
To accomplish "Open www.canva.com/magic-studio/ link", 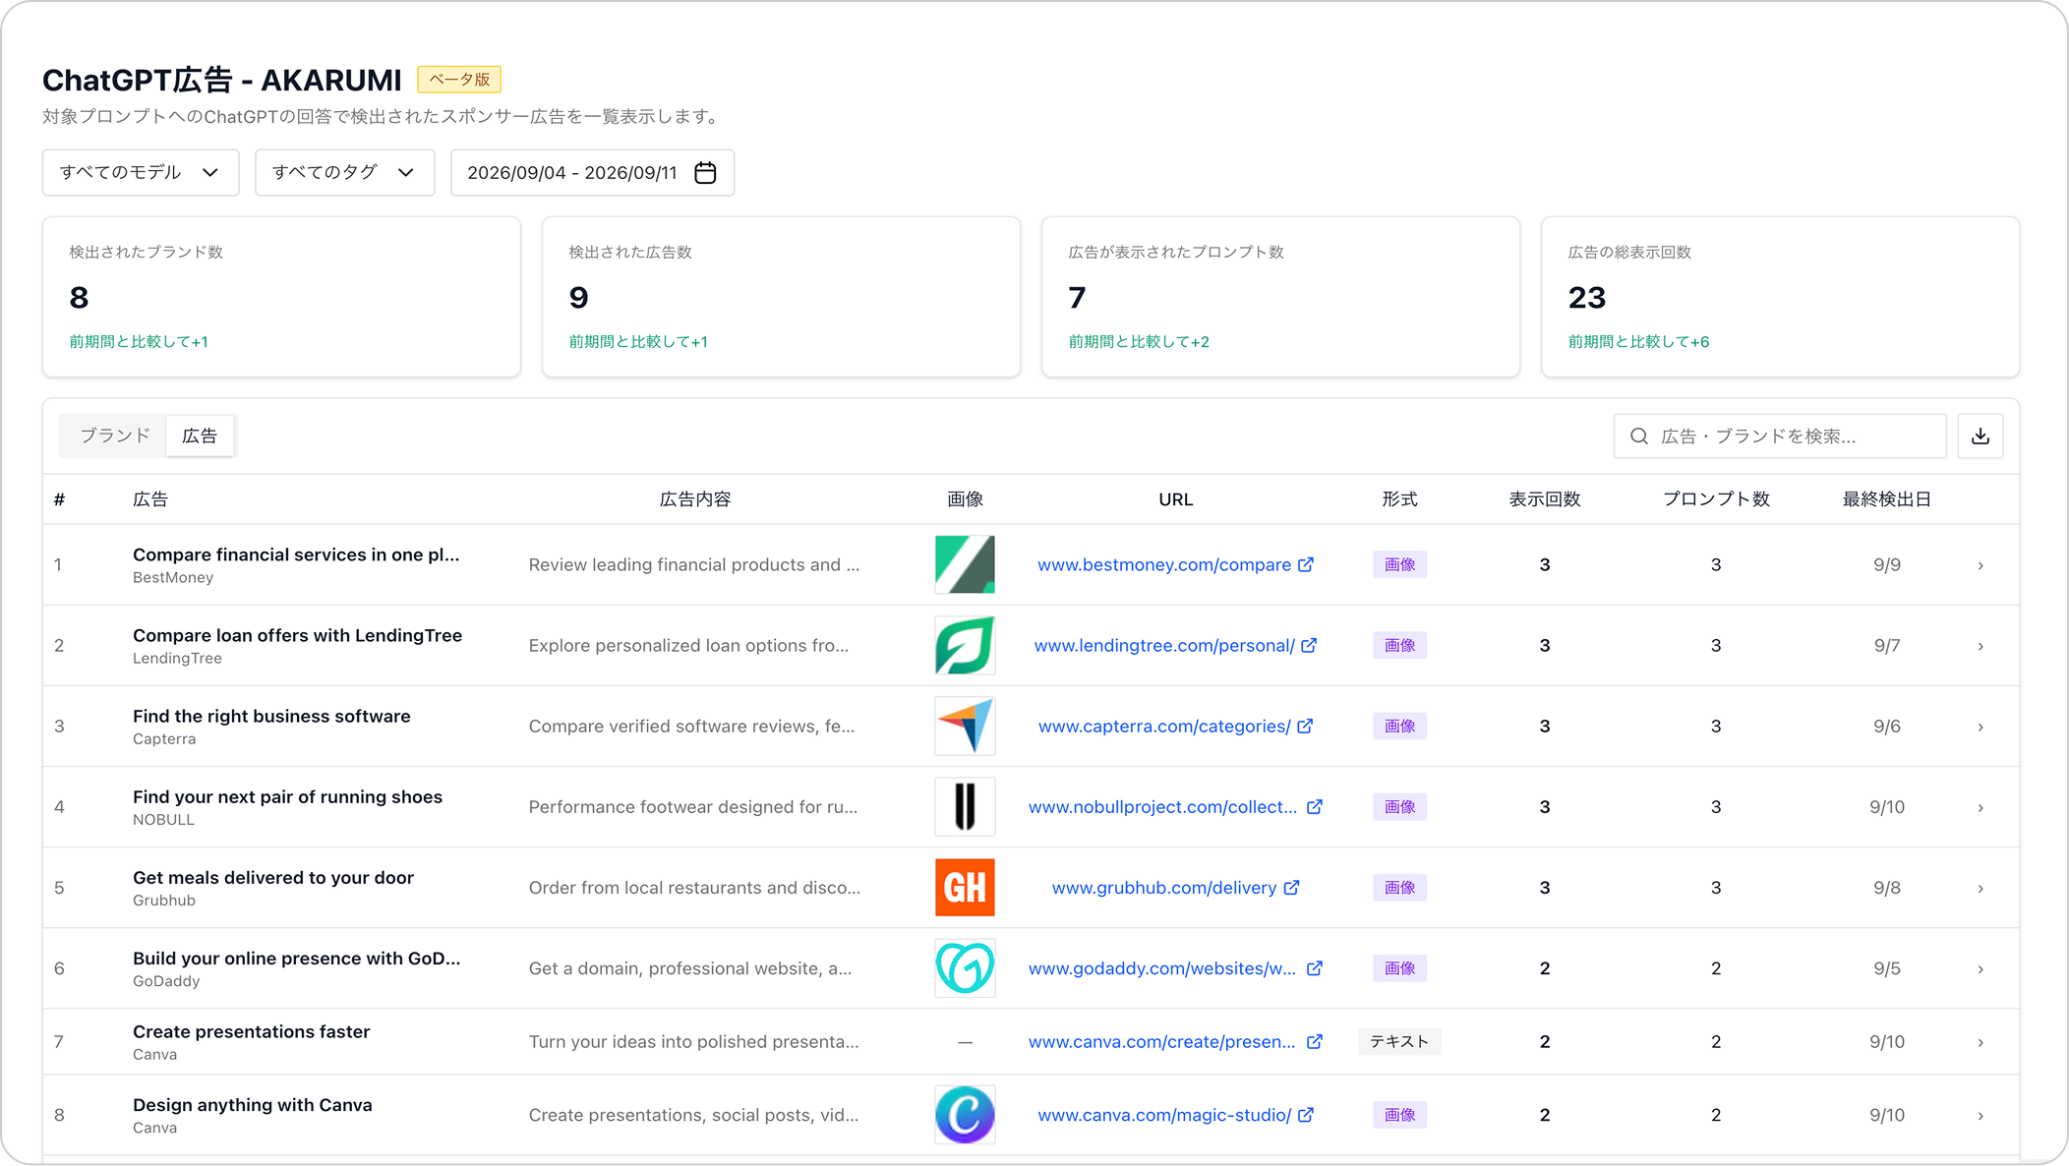I will pyautogui.click(x=1164, y=1115).
